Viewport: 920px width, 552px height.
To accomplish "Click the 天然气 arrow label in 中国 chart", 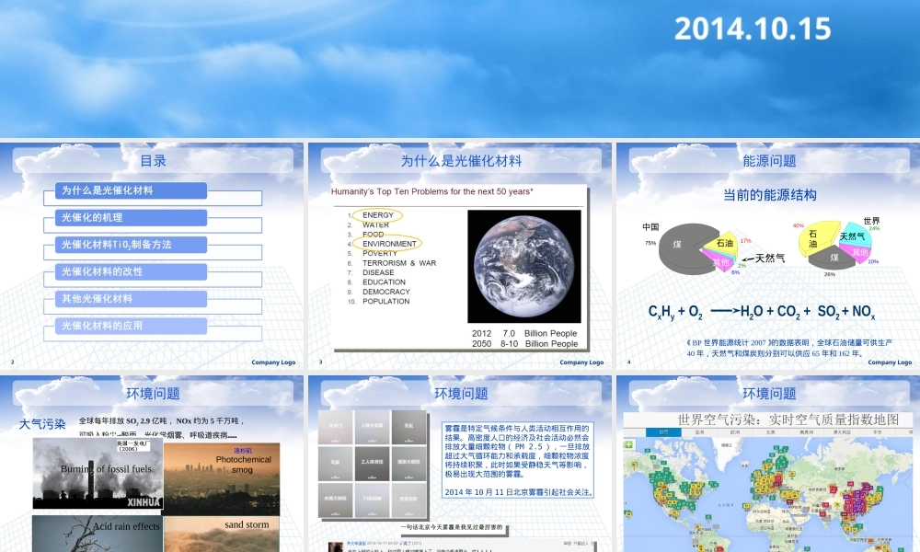I will pyautogui.click(x=769, y=259).
